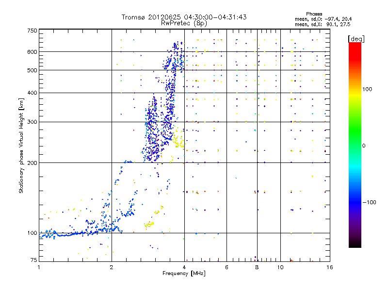The height and width of the screenshot is (291, 388).
Task: Click the y-axis tick label '75'
Action: click(x=33, y=260)
